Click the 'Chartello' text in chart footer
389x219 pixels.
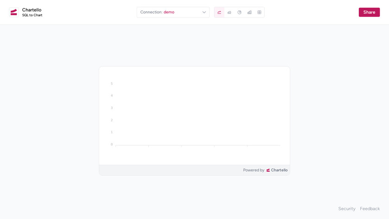279,170
